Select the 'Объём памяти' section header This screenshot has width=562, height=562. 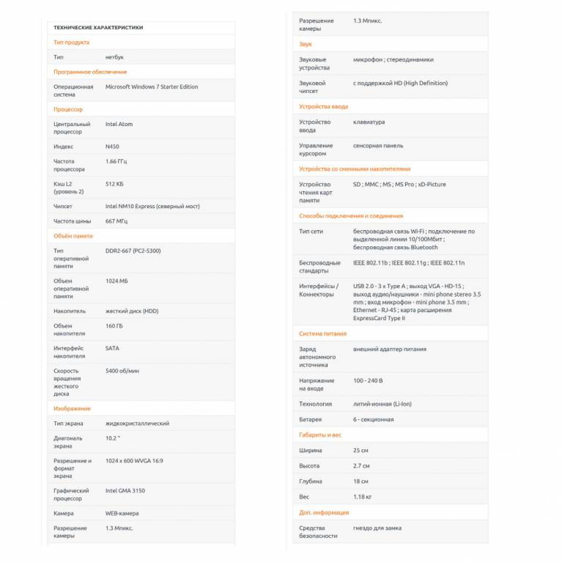click(x=73, y=236)
